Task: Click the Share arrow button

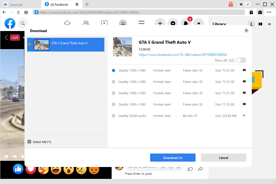Action: pyautogui.click(x=200, y=169)
